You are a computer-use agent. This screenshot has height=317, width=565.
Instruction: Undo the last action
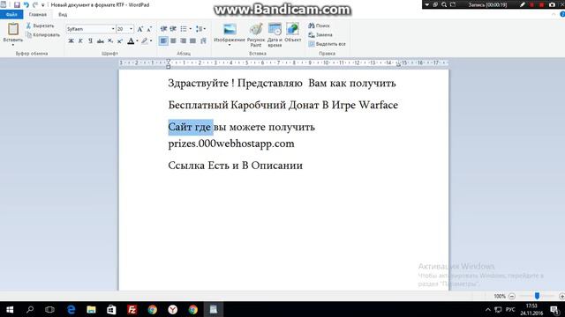26,5
